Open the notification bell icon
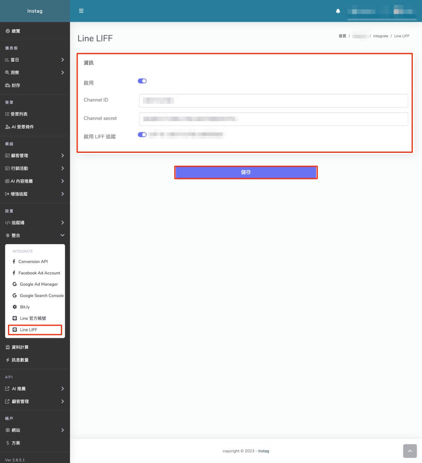The height and width of the screenshot is (463, 422). coord(338,11)
